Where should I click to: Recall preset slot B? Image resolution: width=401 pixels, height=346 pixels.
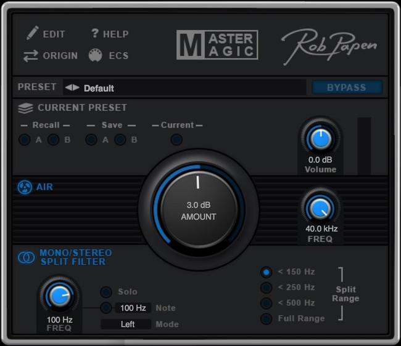[x=54, y=140]
